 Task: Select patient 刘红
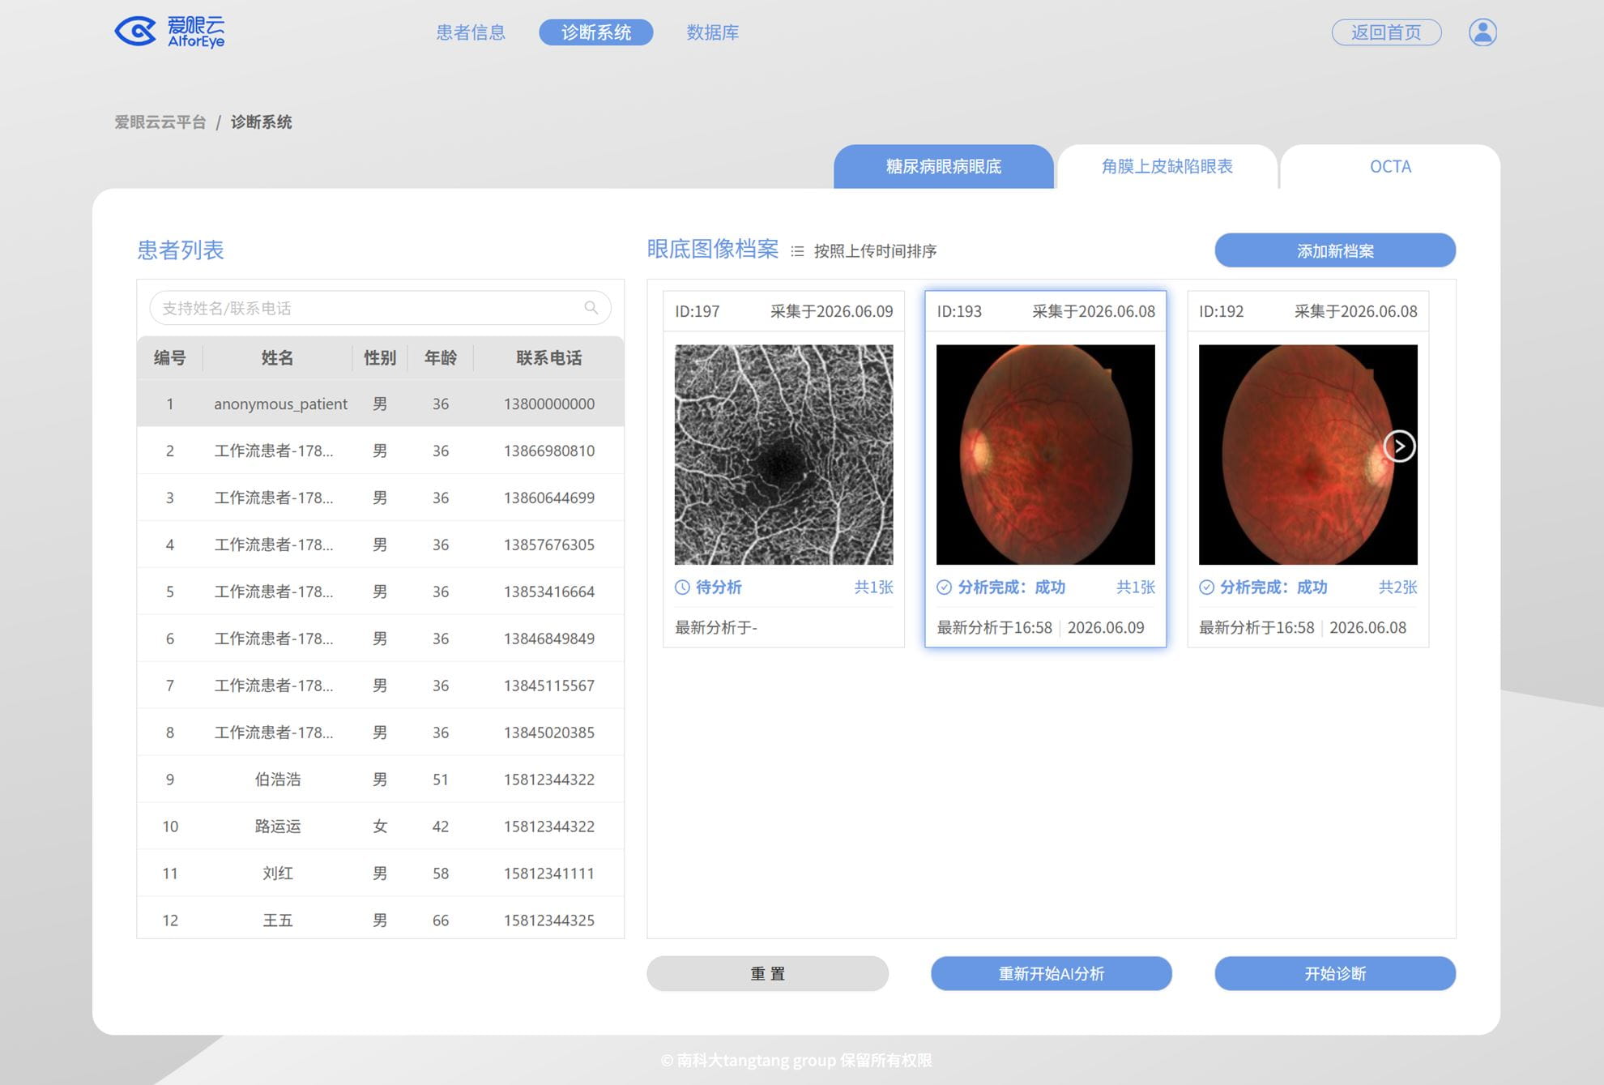pyautogui.click(x=381, y=874)
